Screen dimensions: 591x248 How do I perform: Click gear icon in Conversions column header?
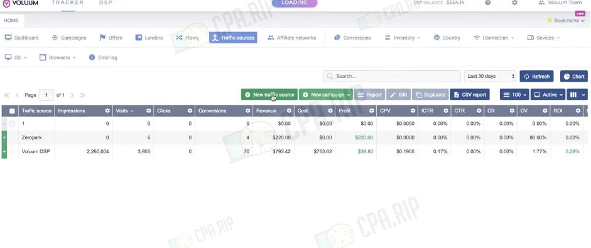pyautogui.click(x=247, y=111)
